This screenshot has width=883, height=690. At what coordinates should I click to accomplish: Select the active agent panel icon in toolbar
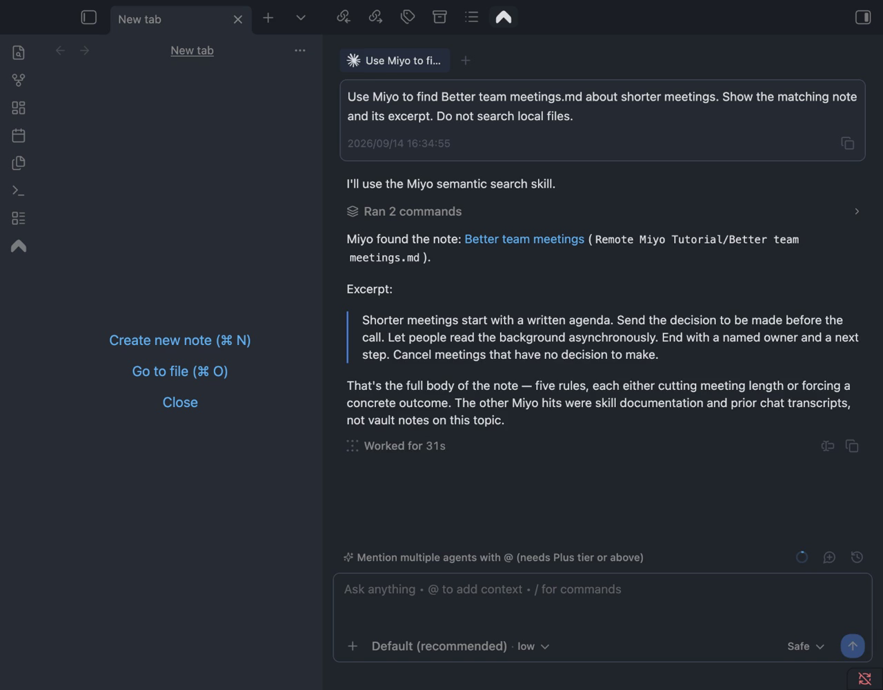tap(504, 17)
